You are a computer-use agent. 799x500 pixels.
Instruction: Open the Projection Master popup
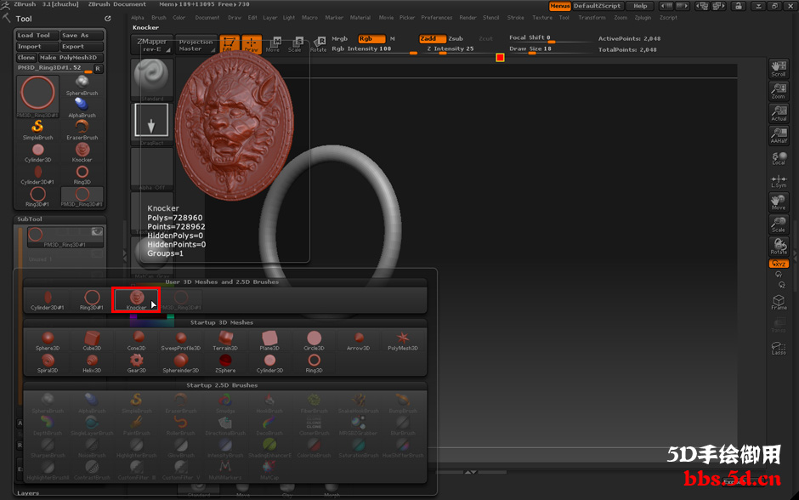pyautogui.click(x=196, y=45)
